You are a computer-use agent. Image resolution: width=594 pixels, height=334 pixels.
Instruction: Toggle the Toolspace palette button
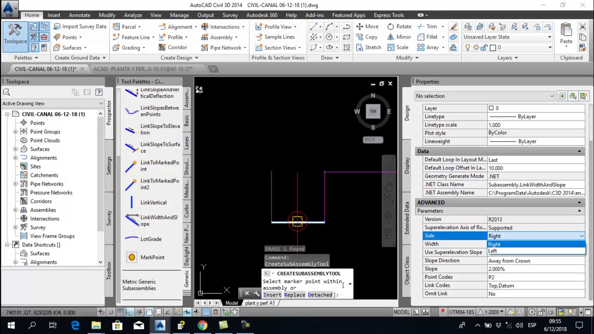[15, 36]
